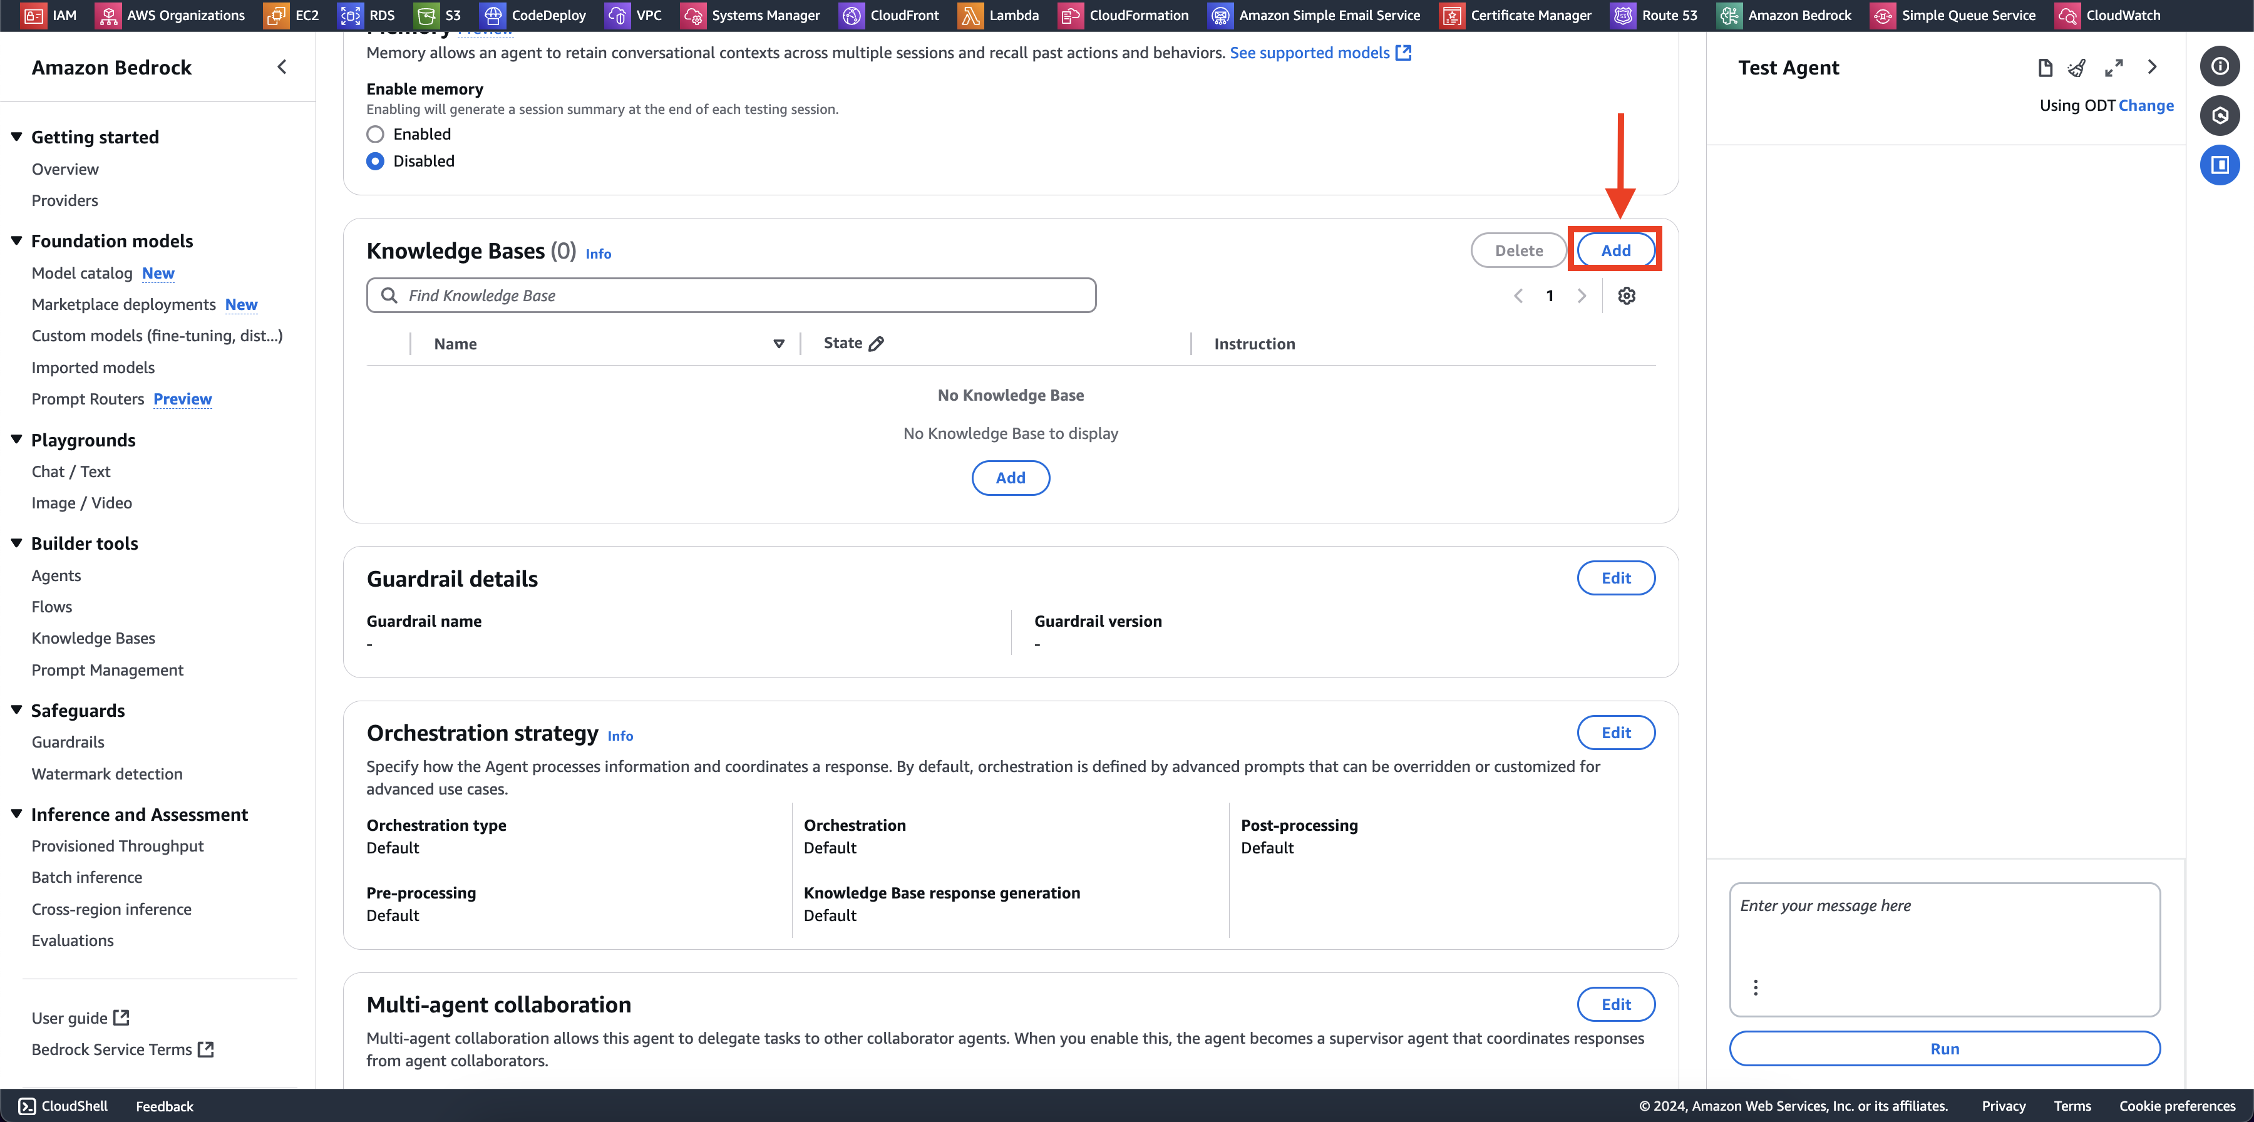Toggle the blue test panel icon

pyautogui.click(x=2220, y=165)
